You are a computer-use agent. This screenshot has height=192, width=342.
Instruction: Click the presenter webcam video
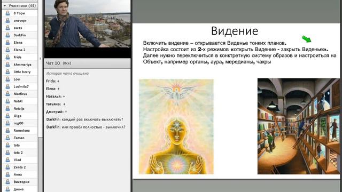[x=87, y=23]
